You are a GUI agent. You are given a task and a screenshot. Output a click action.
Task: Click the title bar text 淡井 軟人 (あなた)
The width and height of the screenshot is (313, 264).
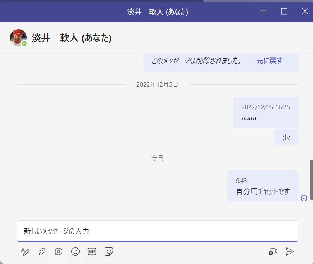pyautogui.click(x=157, y=12)
